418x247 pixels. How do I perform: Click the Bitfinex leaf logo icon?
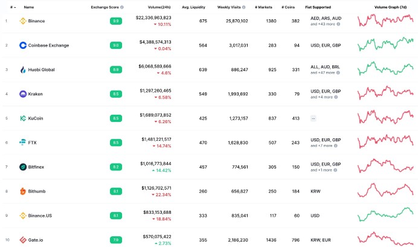(x=23, y=167)
